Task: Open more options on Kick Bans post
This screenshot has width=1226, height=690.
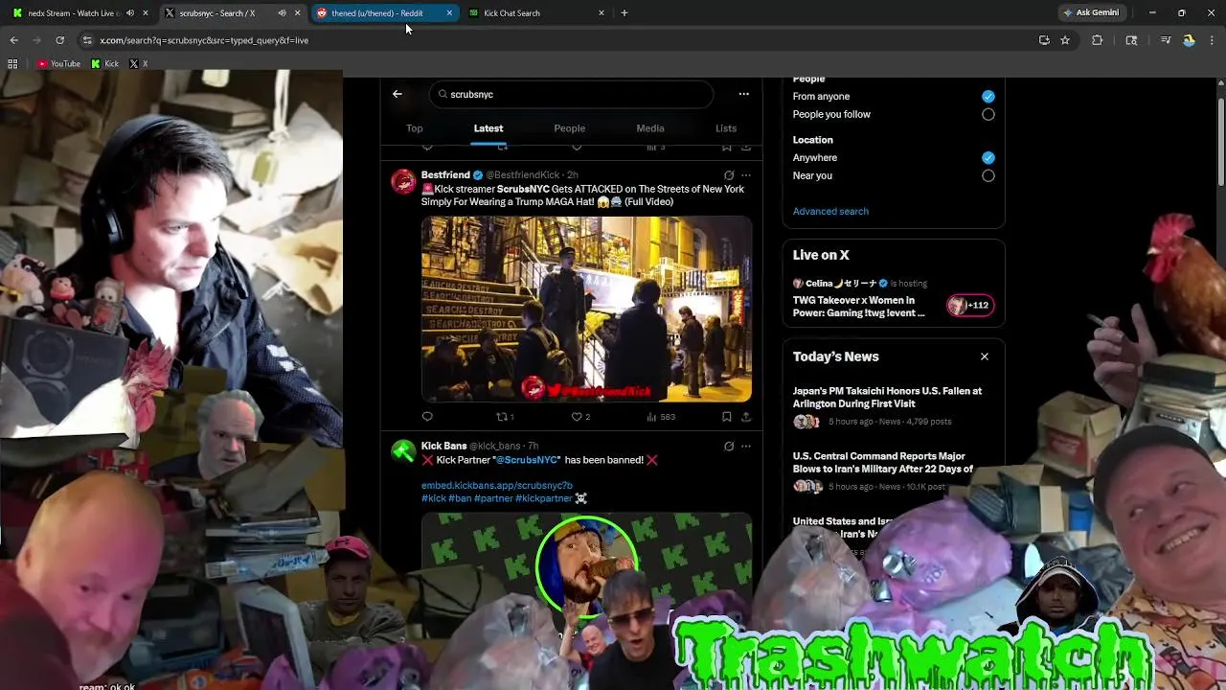Action: (x=746, y=446)
